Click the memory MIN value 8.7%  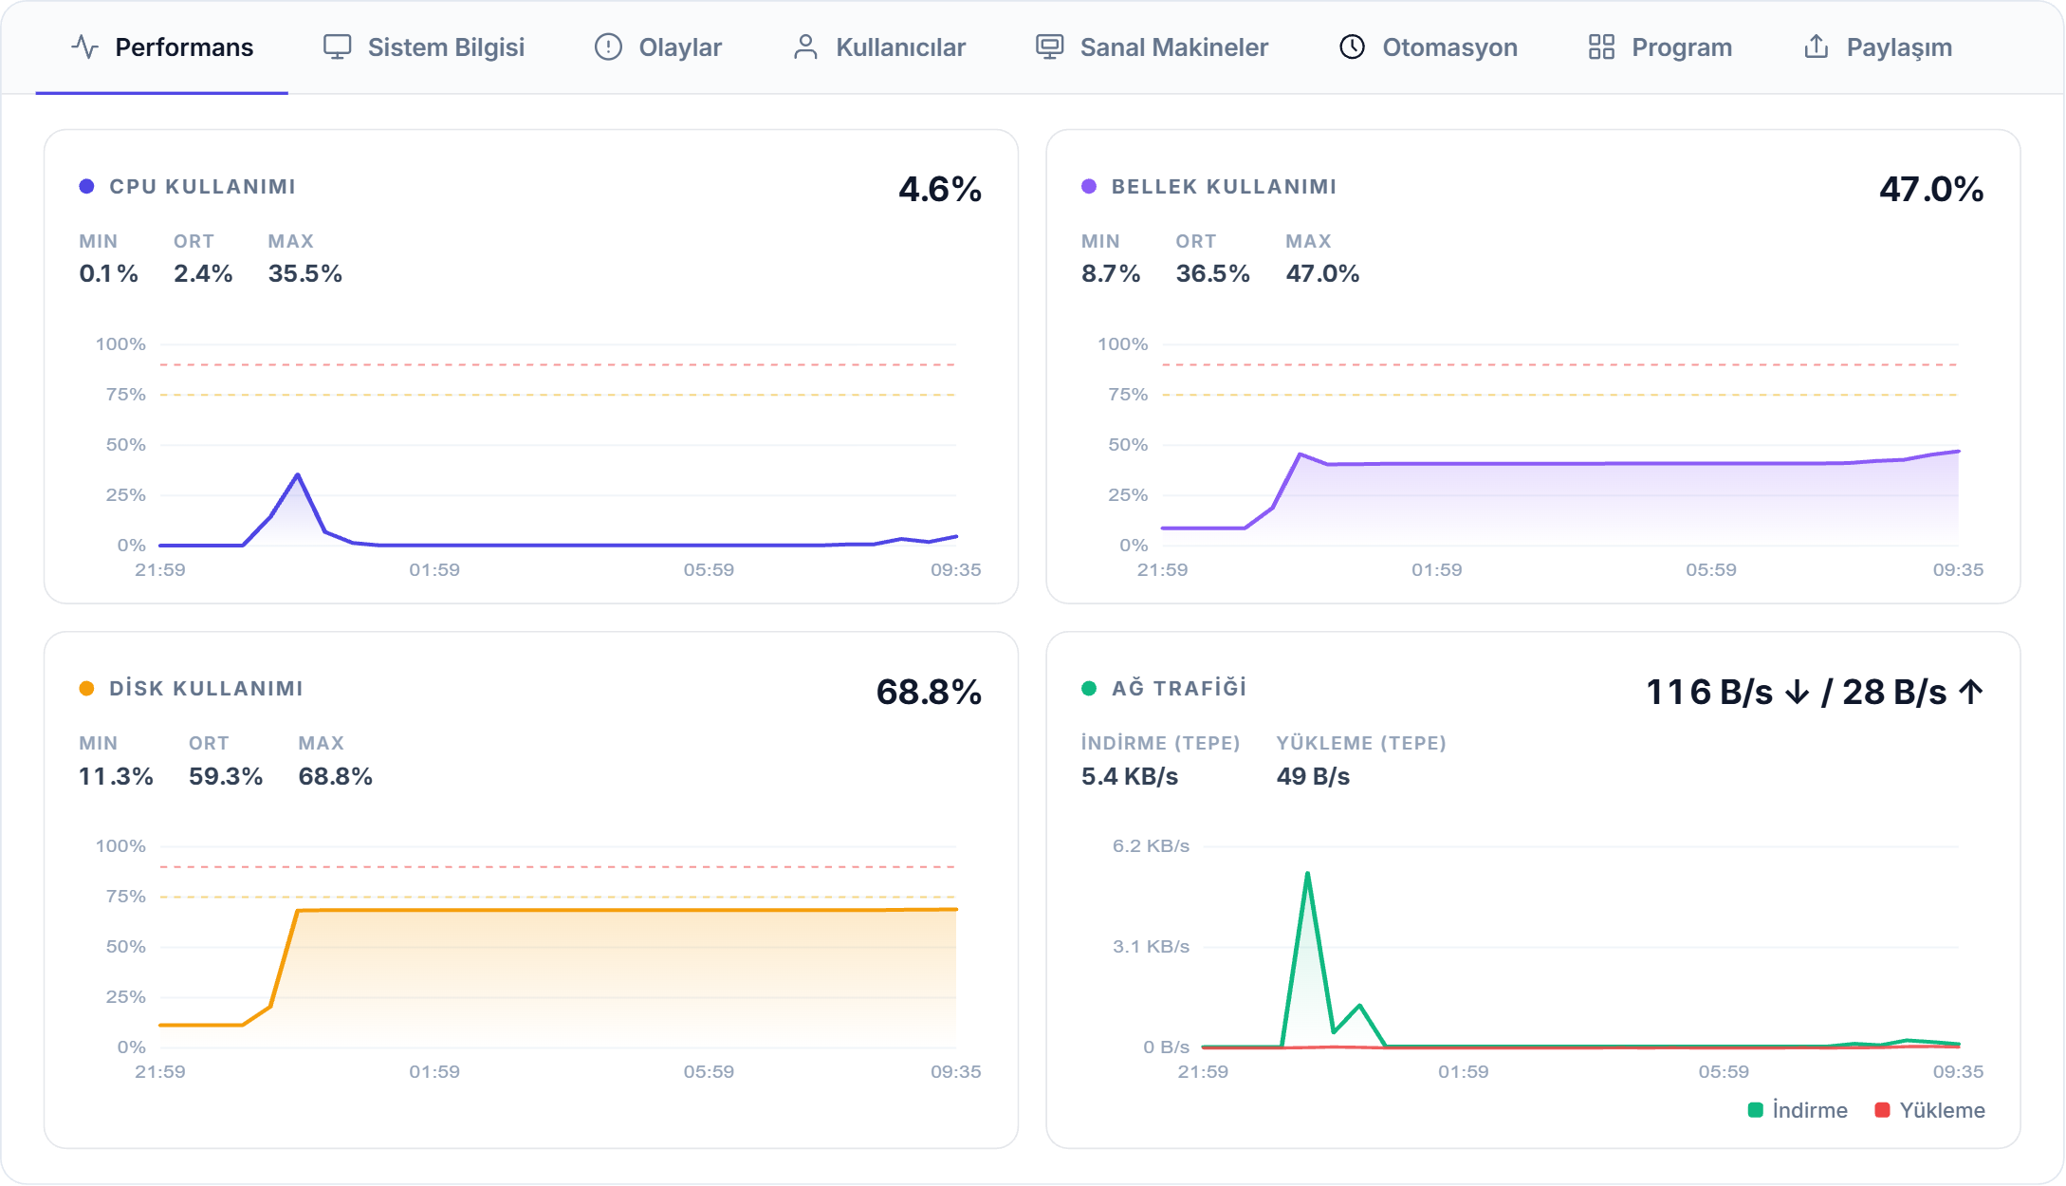[1111, 273]
